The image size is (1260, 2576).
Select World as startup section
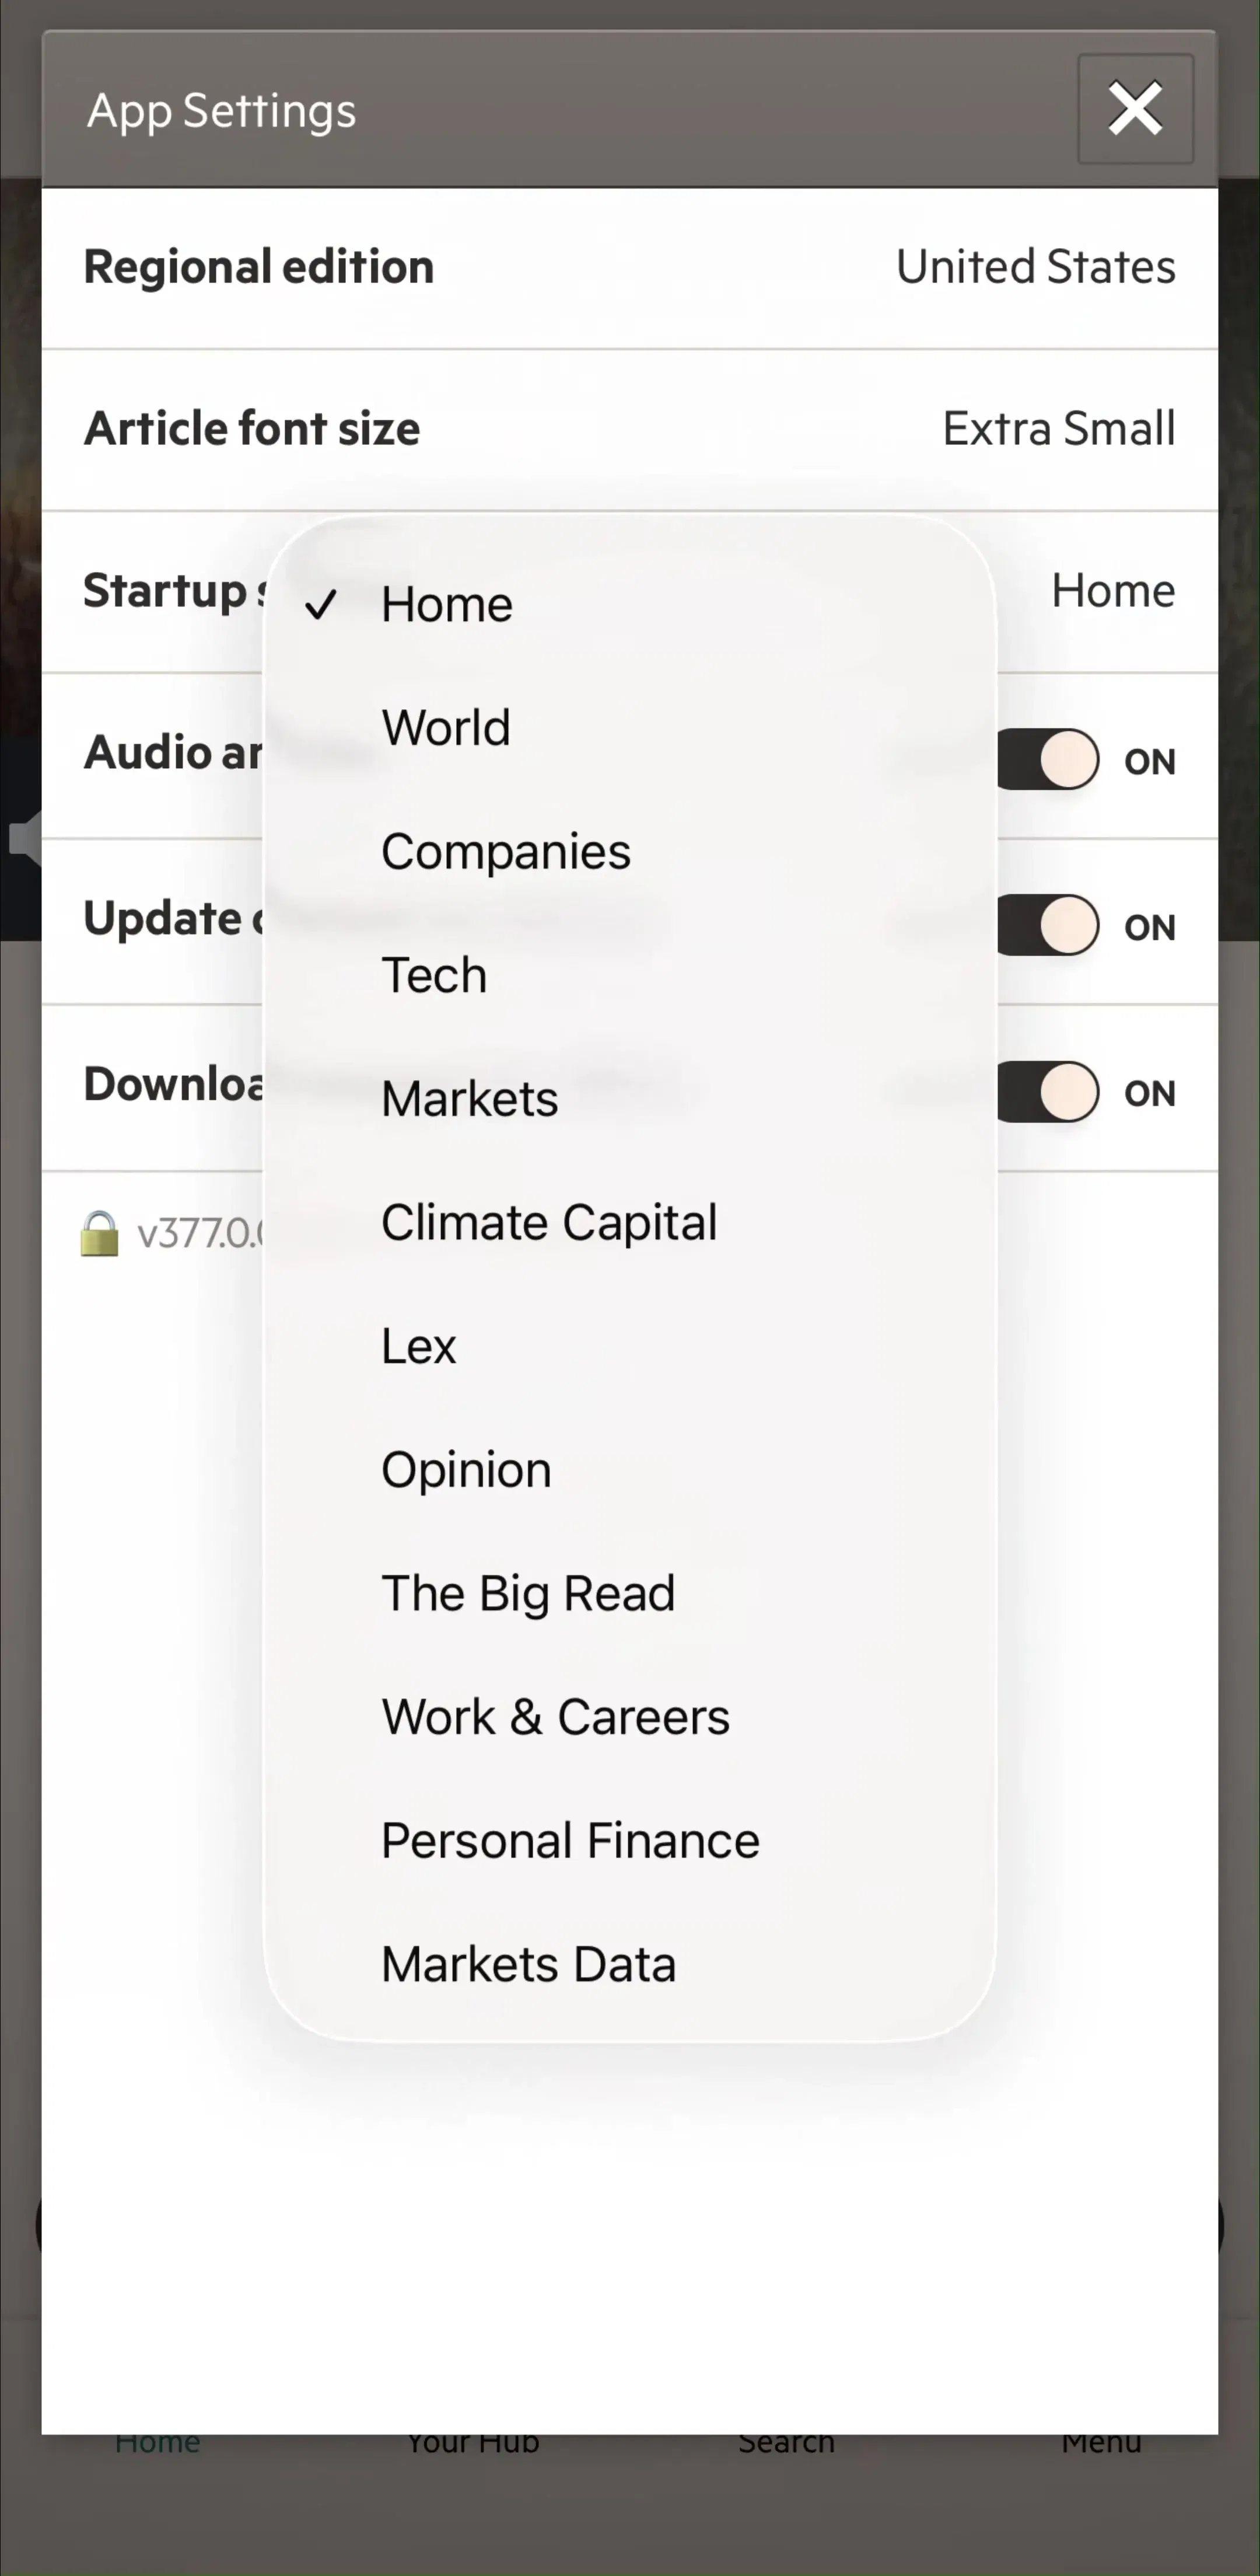(629, 728)
